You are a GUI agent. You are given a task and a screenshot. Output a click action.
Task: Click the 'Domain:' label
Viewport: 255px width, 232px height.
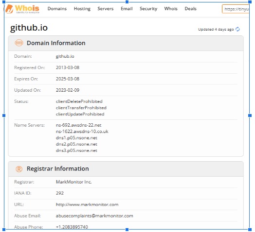pos(23,56)
